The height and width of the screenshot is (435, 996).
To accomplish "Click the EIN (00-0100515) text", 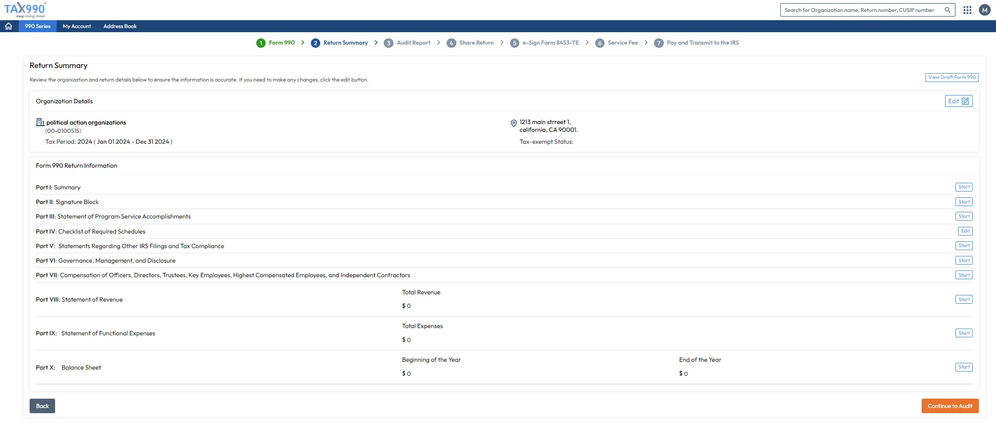I will pos(63,131).
